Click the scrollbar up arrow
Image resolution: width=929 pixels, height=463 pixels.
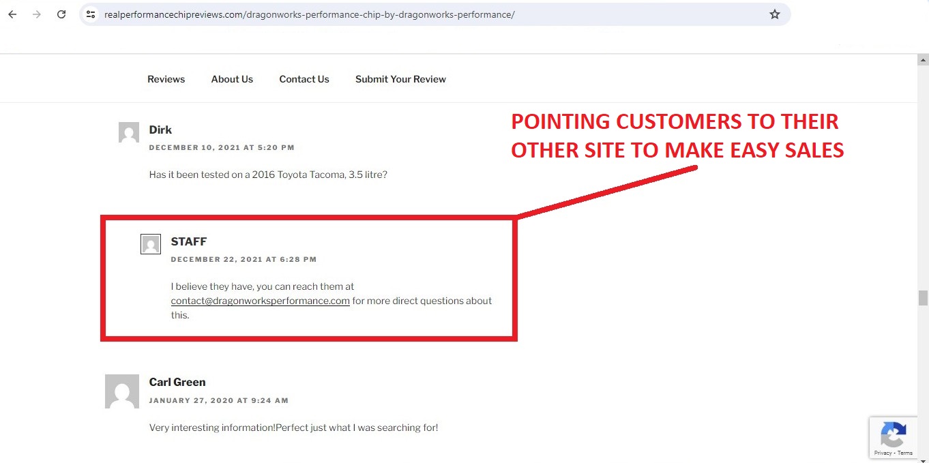[x=923, y=60]
